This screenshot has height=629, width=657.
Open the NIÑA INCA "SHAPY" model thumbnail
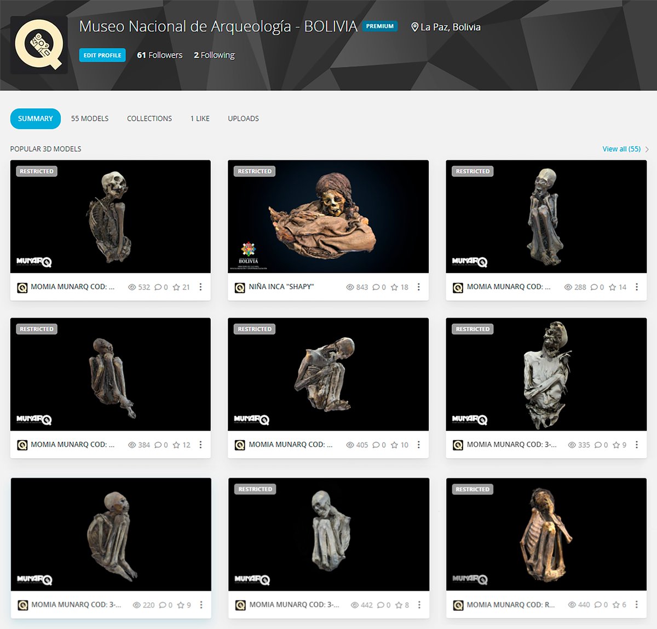[328, 217]
